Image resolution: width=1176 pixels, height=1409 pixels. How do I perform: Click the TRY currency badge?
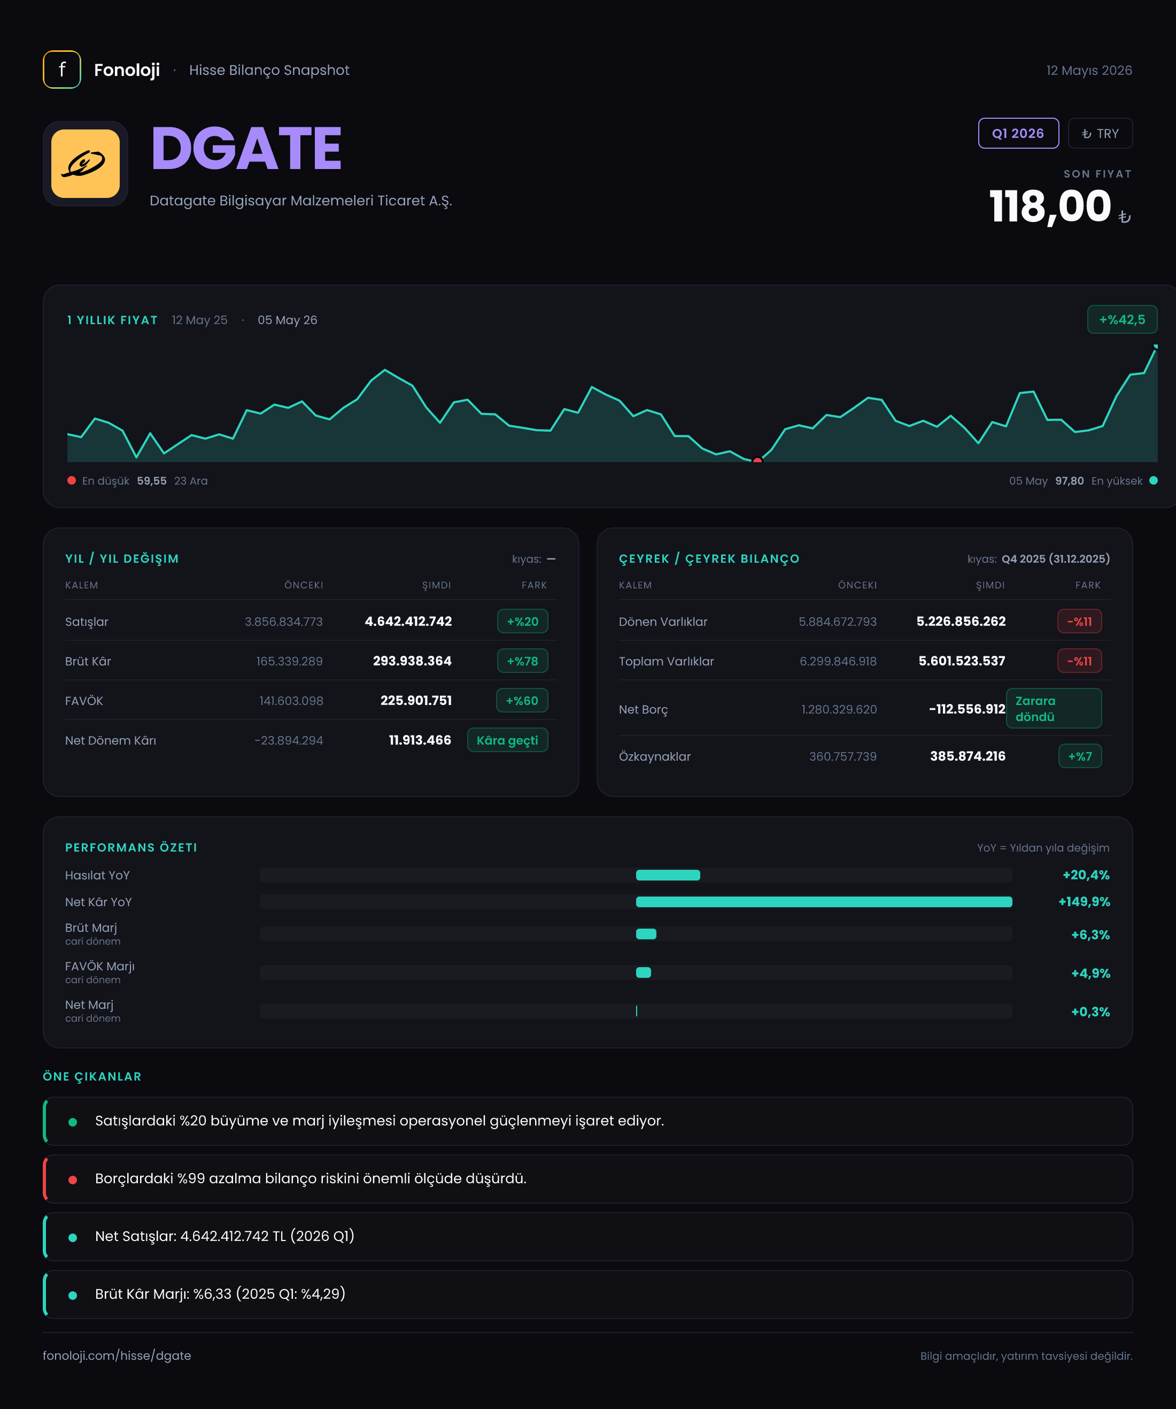(x=1100, y=134)
